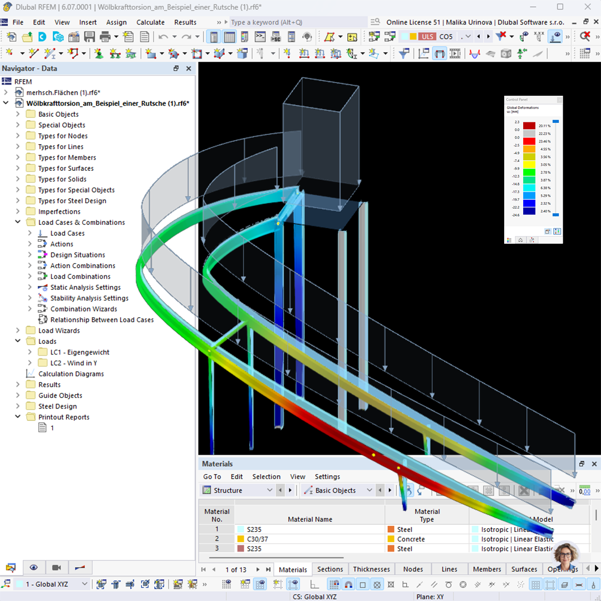Screen dimensions: 601x601
Task: Switch to the Sections tab
Action: [330, 569]
